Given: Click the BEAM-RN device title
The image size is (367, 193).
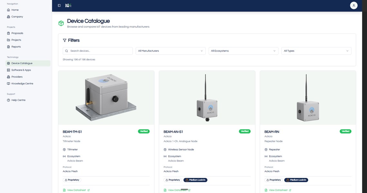Looking at the screenshot, I should 272,132.
